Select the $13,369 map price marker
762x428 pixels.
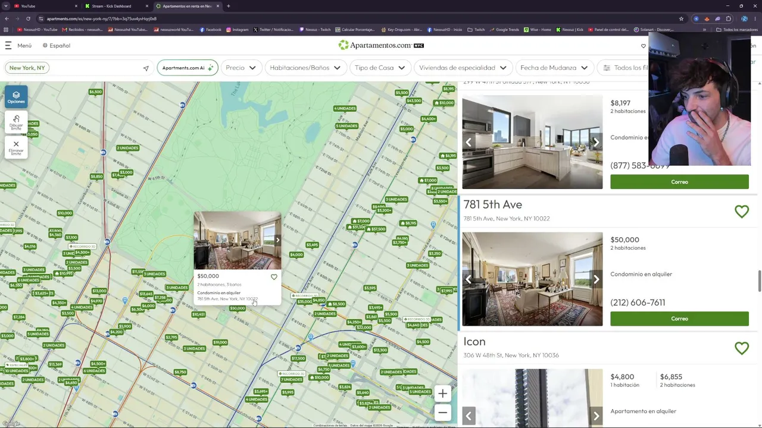(55, 364)
